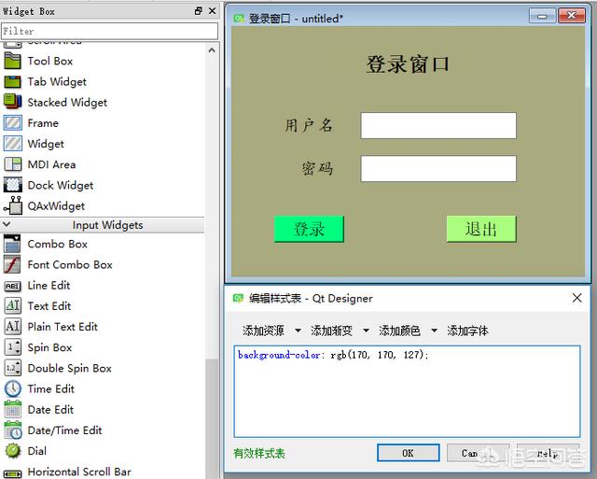Select the Date/Time Edit icon
The width and height of the screenshot is (597, 479).
point(12,430)
